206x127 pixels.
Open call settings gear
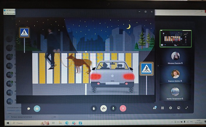pyautogui.click(x=170, y=108)
